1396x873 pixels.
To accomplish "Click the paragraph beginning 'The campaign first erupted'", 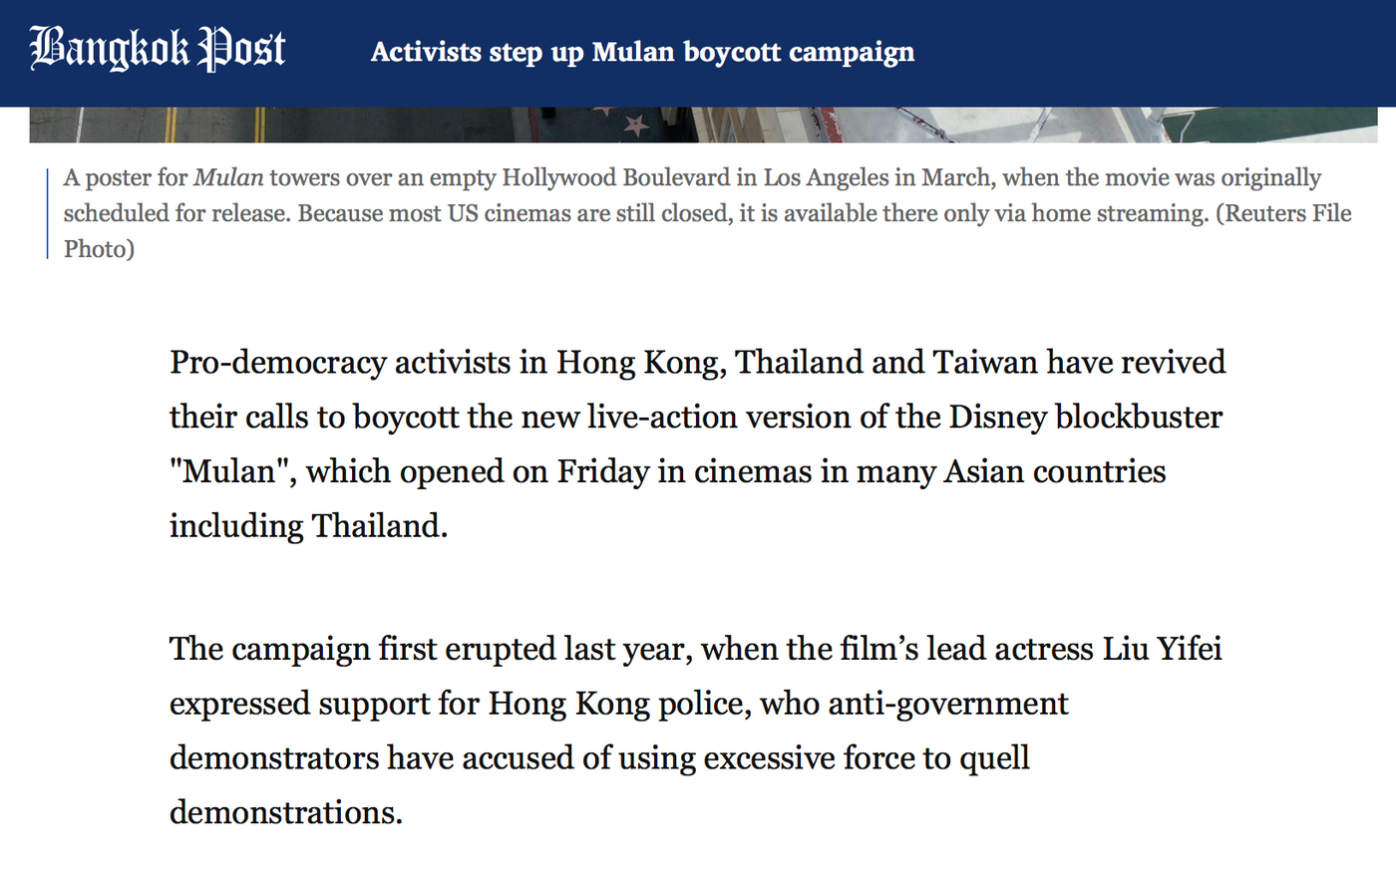I will point(696,730).
